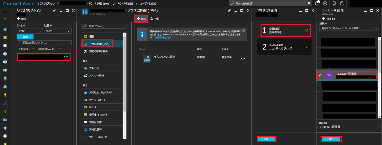Open the gauge dial sidebar icon
The height and width of the screenshot is (145, 382).
point(5,136)
